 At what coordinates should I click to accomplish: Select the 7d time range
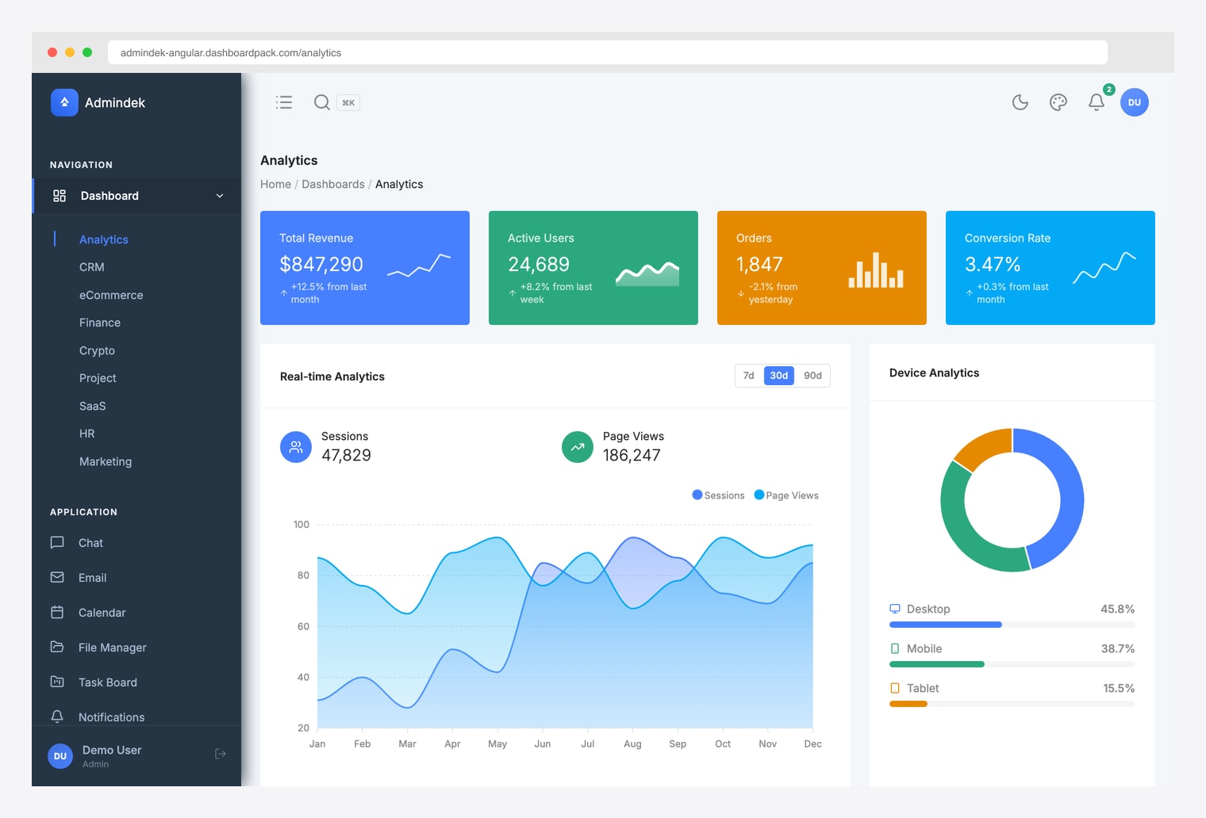coord(749,376)
